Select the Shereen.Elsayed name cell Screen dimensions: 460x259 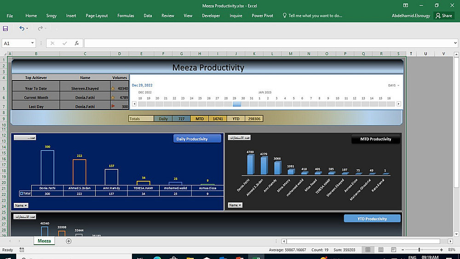[x=85, y=87]
